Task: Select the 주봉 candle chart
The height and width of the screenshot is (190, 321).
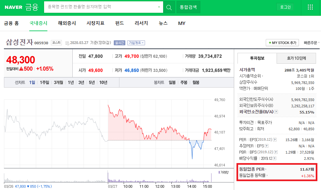Action: tap(184, 83)
